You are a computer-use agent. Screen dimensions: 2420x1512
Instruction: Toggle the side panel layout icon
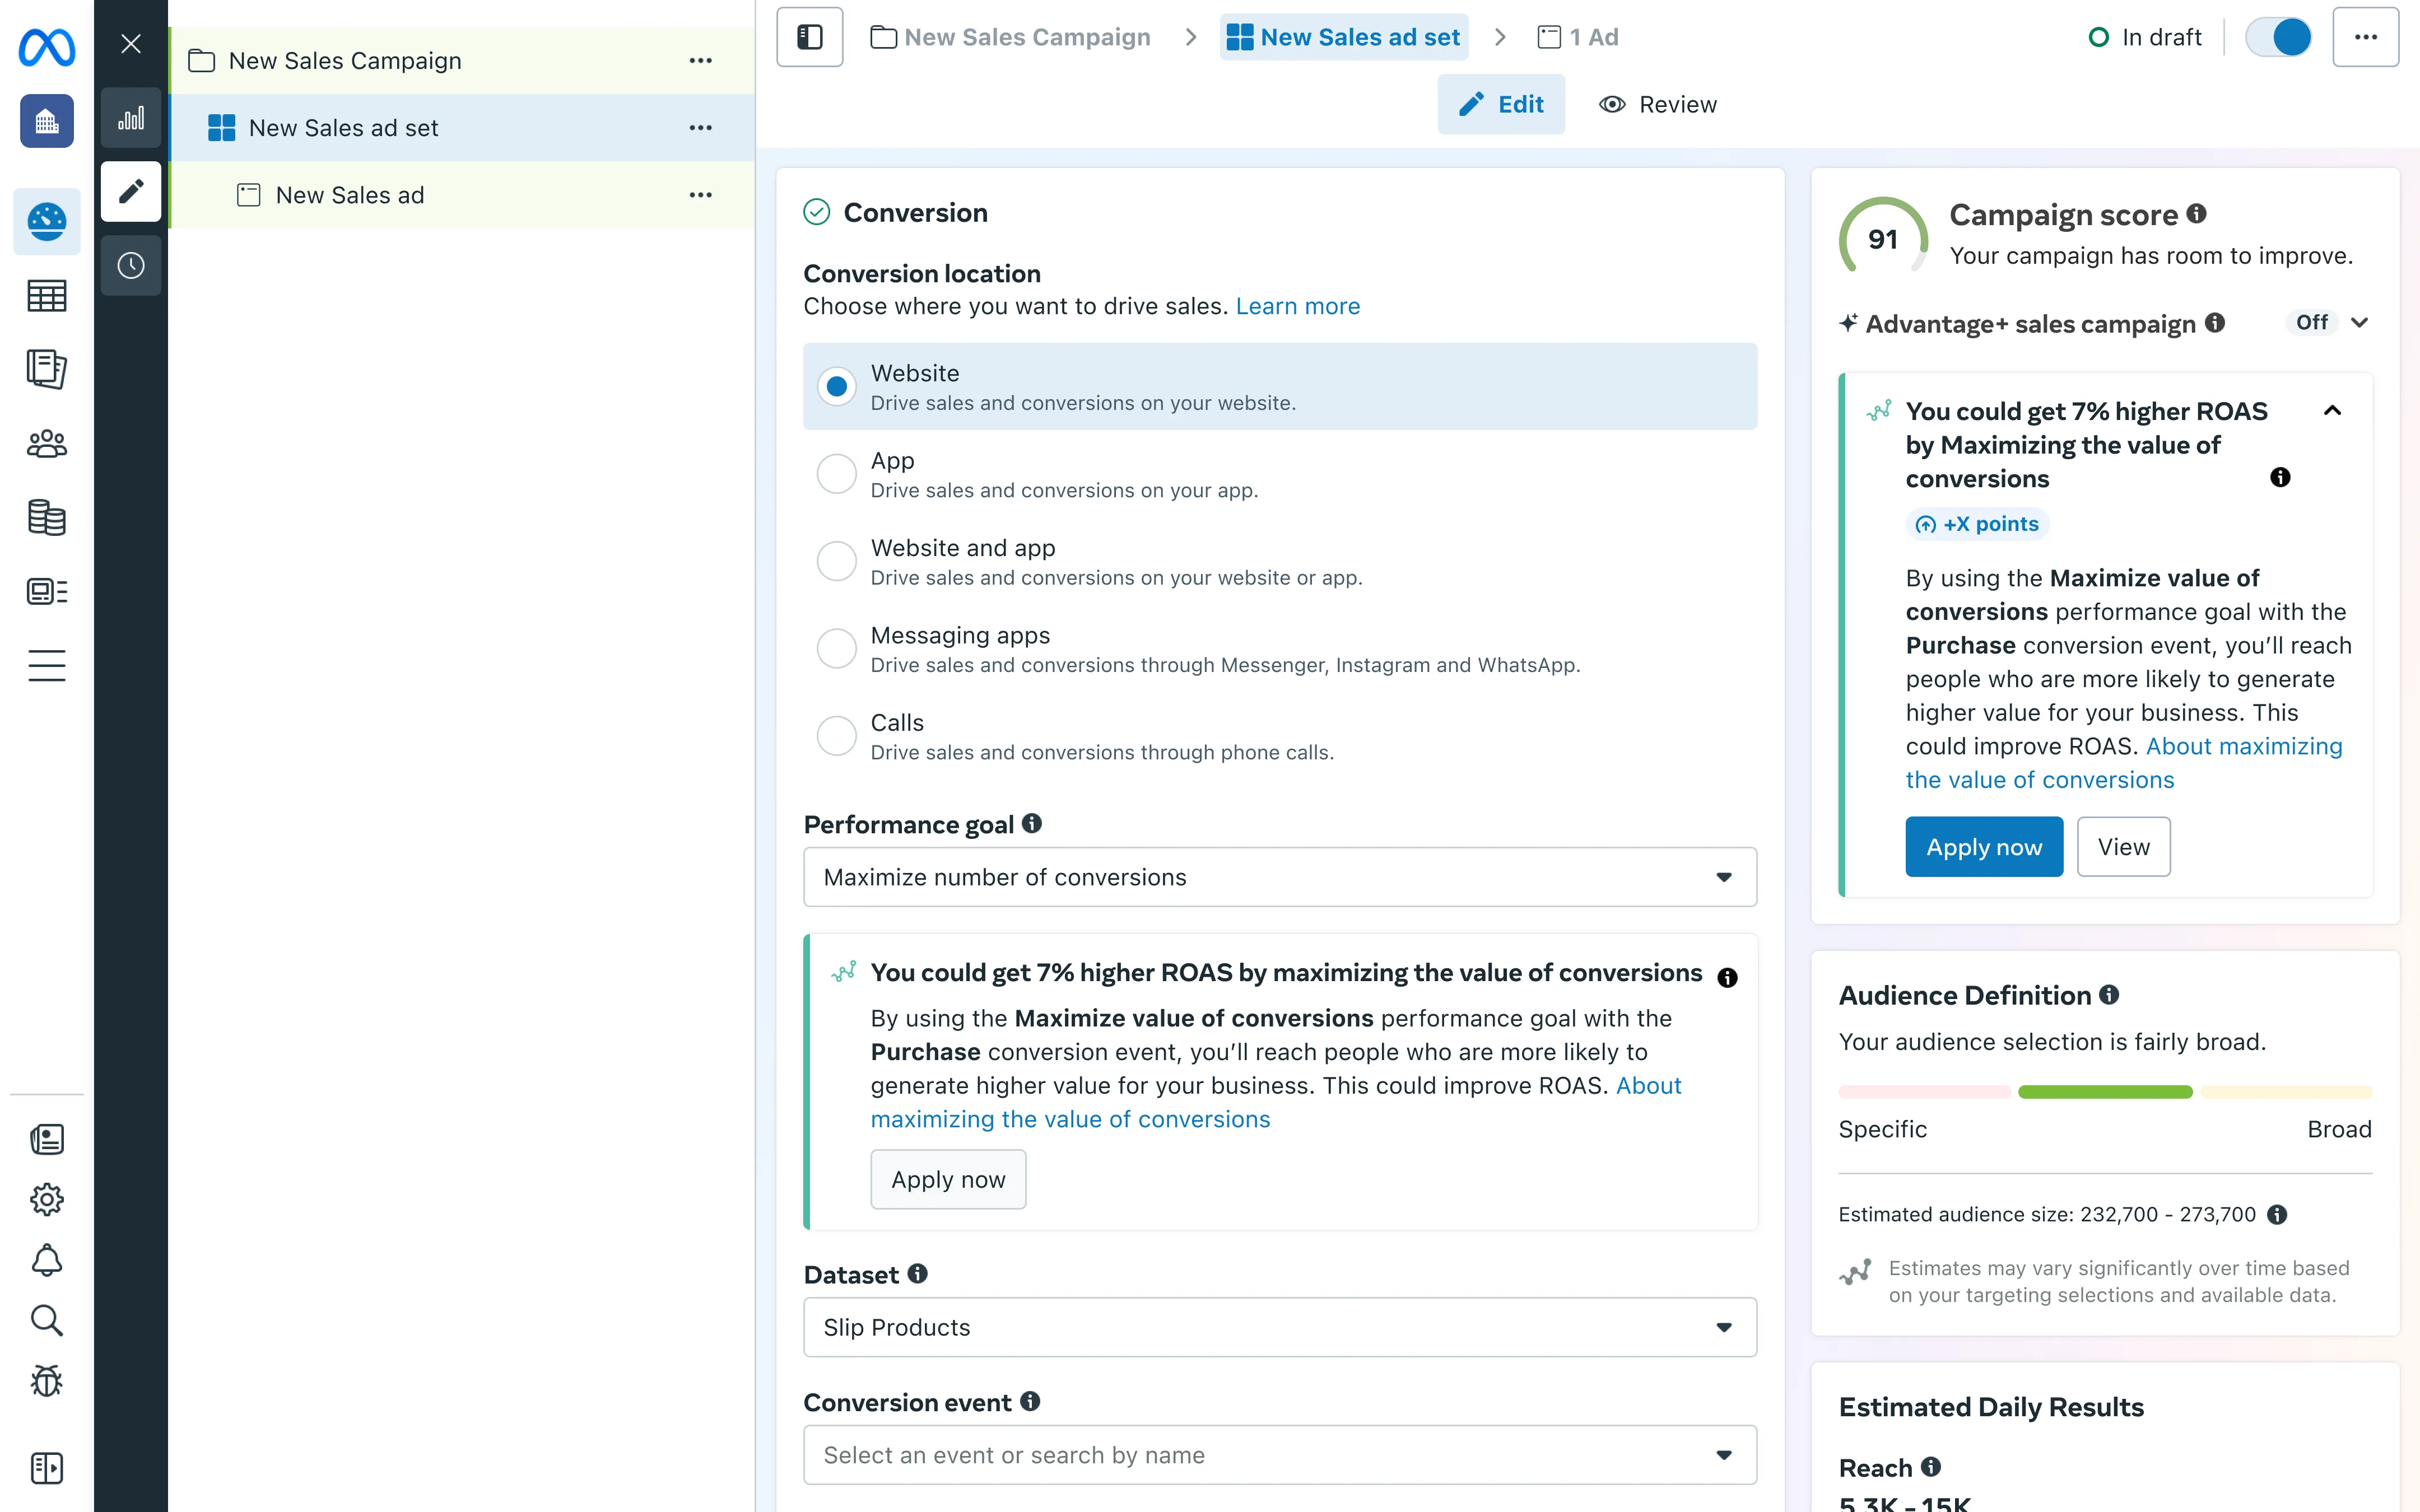point(809,37)
